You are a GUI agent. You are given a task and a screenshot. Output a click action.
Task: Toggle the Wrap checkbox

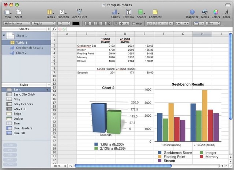click(134, 23)
